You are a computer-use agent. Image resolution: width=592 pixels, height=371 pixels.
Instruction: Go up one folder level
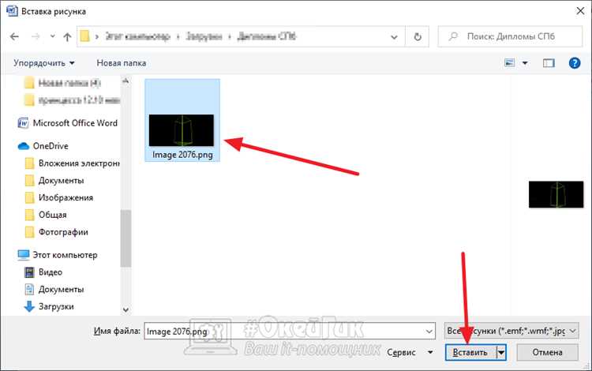tap(67, 36)
